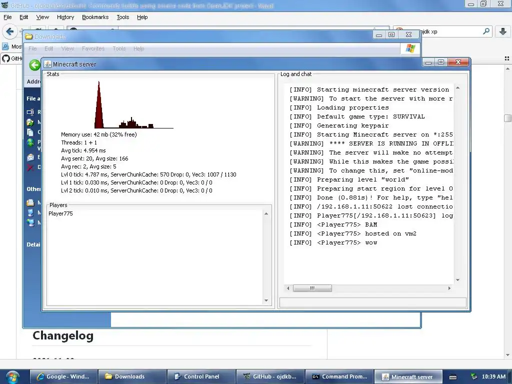512x384 pixels.
Task: Click the mail icon in Downloads sidebar
Action: tap(30, 157)
